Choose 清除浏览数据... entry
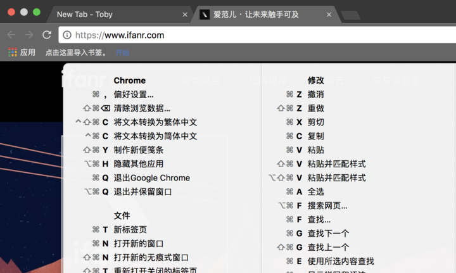Image resolution: width=456 pixels, height=273 pixels. [142, 108]
